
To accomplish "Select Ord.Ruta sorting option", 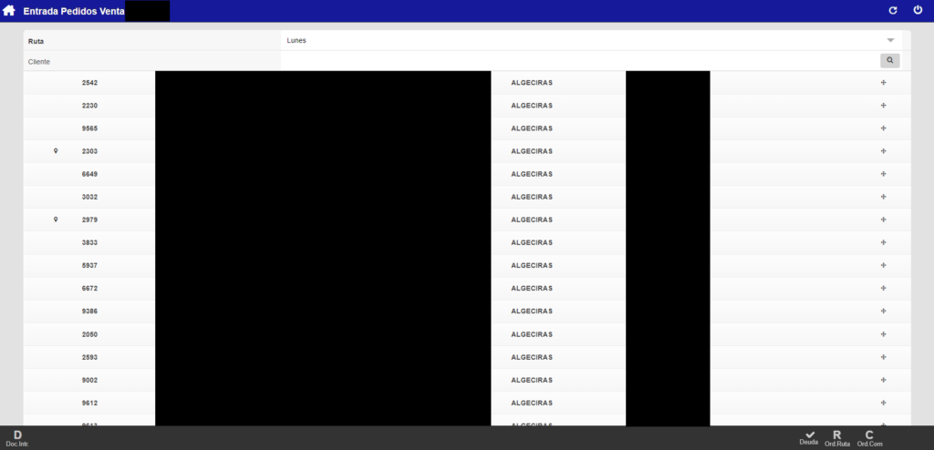I will [836, 438].
